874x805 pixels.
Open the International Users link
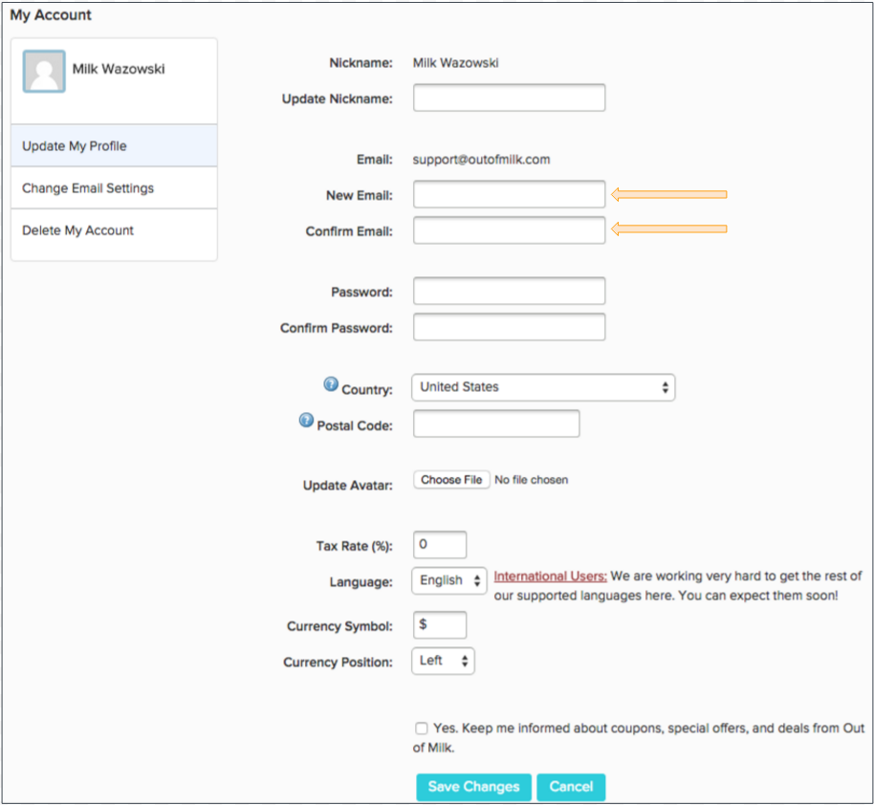[550, 576]
